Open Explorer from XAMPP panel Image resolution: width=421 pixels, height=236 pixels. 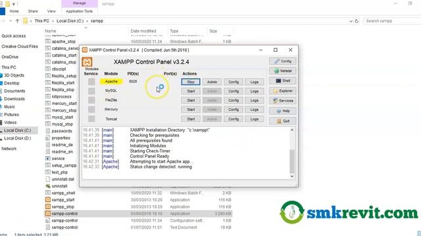(283, 91)
